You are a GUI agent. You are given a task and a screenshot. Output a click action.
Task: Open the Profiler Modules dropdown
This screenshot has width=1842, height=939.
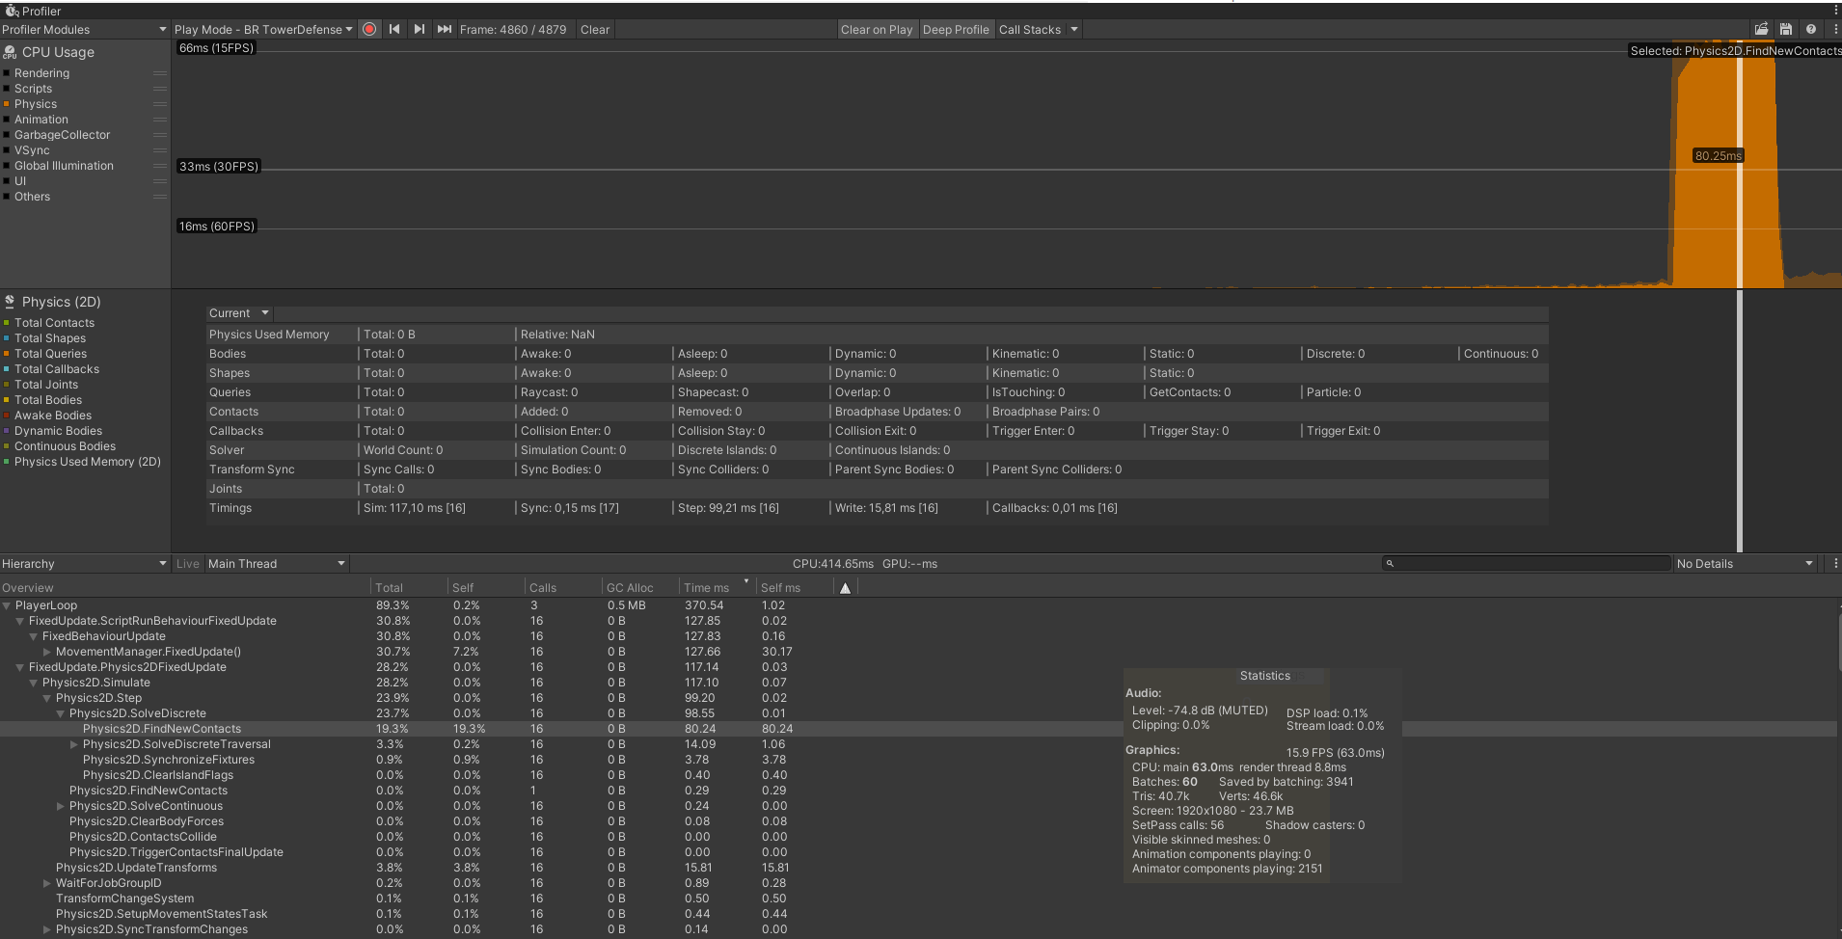click(x=84, y=30)
